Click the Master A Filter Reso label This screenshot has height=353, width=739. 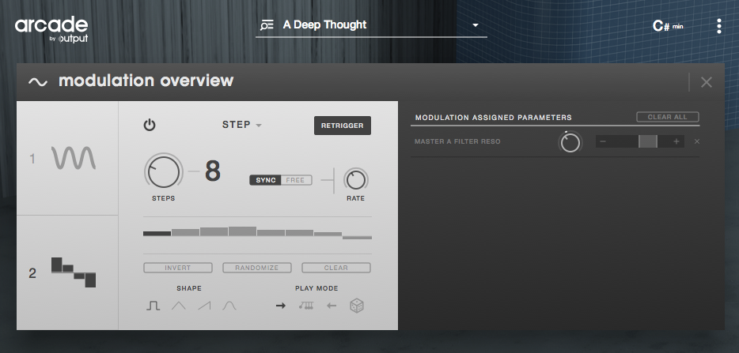(x=457, y=141)
